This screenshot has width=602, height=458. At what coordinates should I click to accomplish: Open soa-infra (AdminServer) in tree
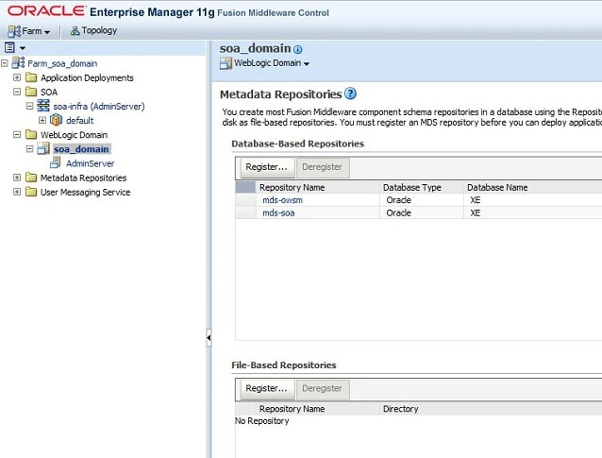tap(99, 107)
